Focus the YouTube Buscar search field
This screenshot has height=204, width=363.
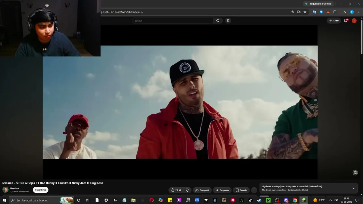coord(172,21)
